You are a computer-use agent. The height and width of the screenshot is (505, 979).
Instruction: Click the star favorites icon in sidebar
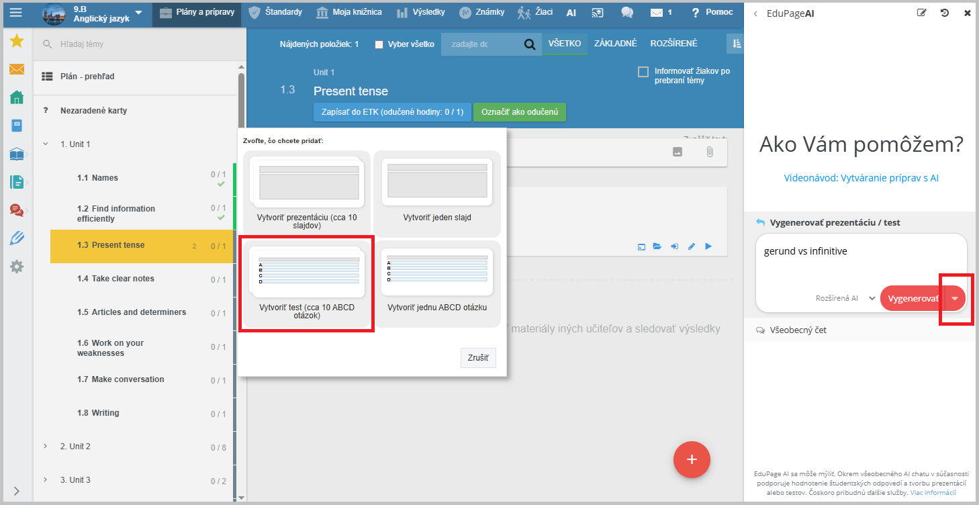17,42
